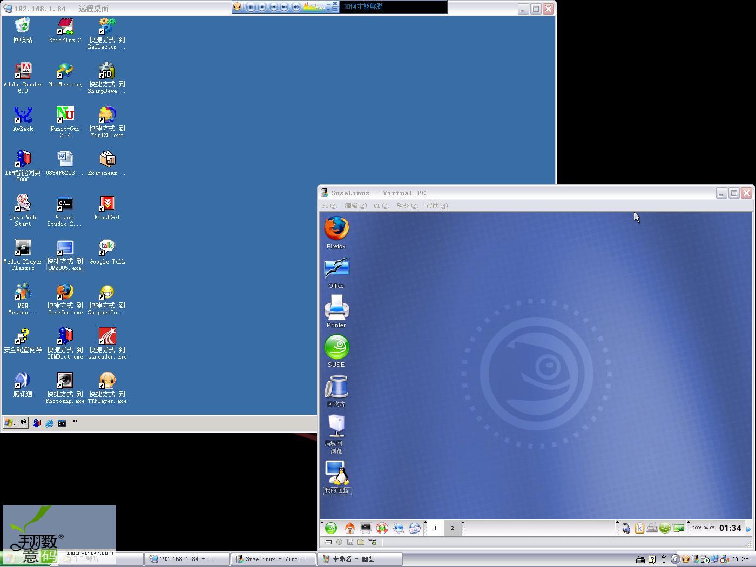Switch to virtual desktop 1 in KDE pager
The image size is (756, 567).
click(x=435, y=528)
